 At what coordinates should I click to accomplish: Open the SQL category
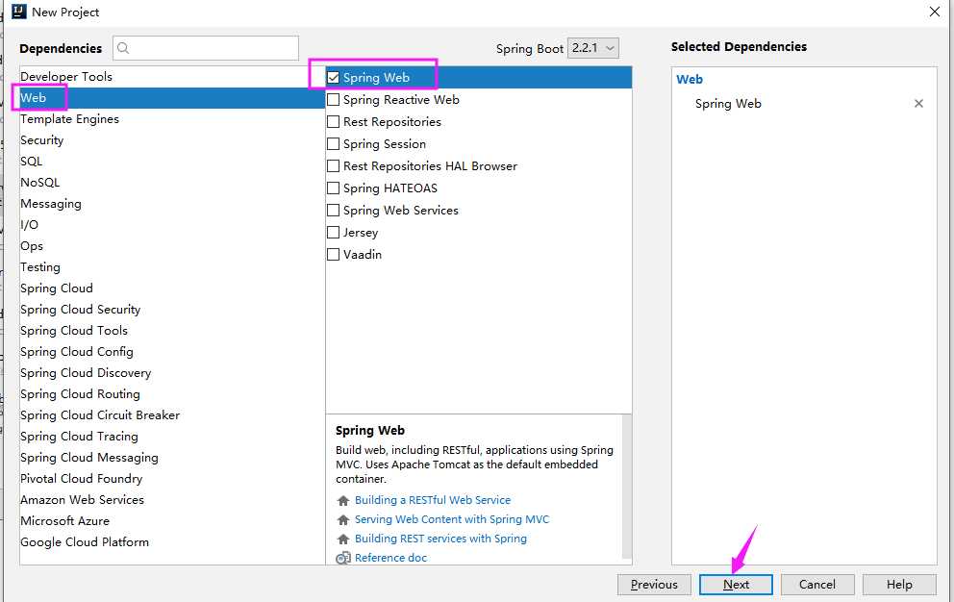(172, 162)
